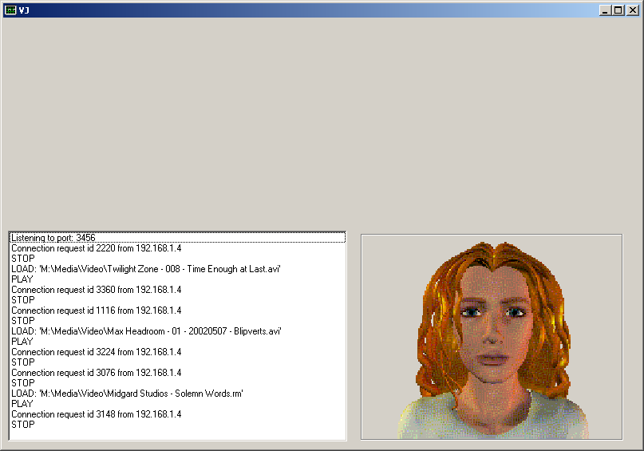Select PLAY entry below the Midgard Studios load

click(22, 404)
